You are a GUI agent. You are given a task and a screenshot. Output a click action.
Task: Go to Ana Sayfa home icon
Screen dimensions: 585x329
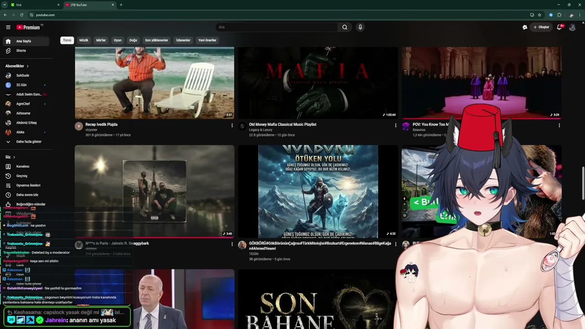coord(8,41)
